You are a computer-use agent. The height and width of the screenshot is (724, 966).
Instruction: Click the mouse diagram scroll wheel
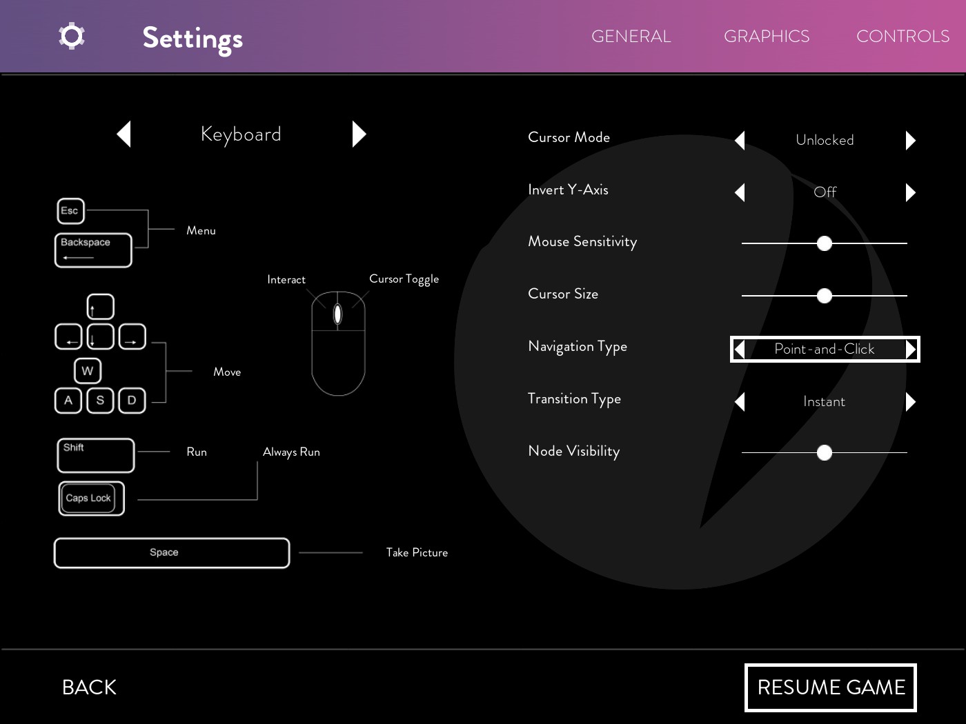coord(337,314)
